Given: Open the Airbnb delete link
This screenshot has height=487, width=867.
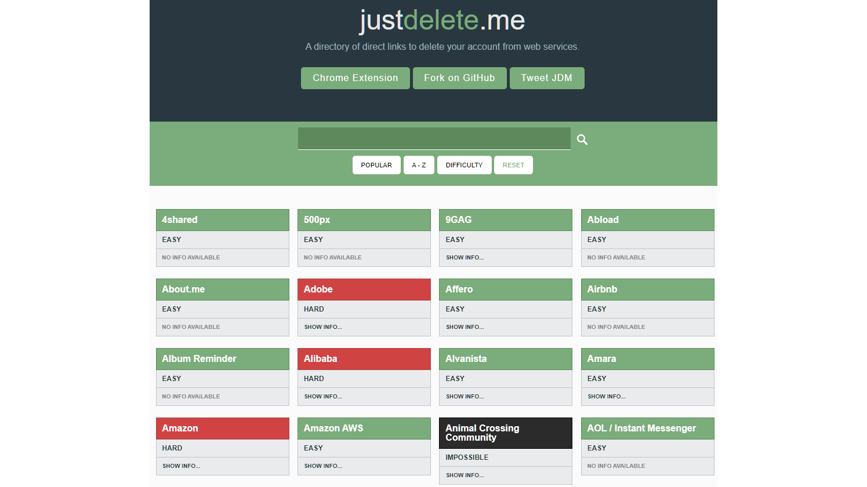Looking at the screenshot, I should pos(648,290).
